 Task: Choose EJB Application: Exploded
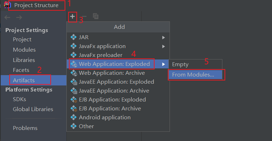[118, 100]
